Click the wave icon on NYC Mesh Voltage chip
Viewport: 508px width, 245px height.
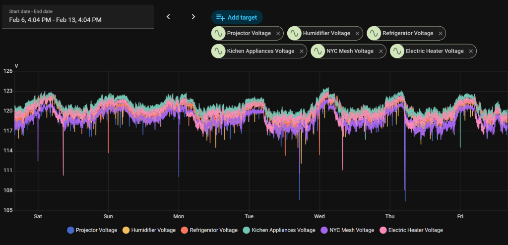[317, 51]
